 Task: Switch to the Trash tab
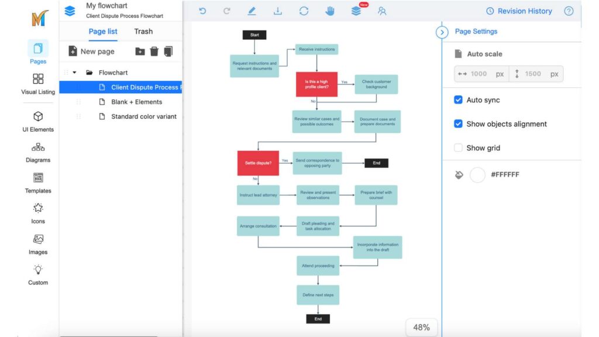coord(143,31)
